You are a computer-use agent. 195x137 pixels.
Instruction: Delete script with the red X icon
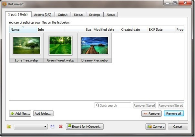[61, 127]
